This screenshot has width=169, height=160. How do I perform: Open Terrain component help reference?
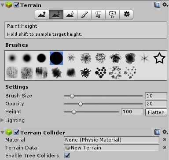157,5
